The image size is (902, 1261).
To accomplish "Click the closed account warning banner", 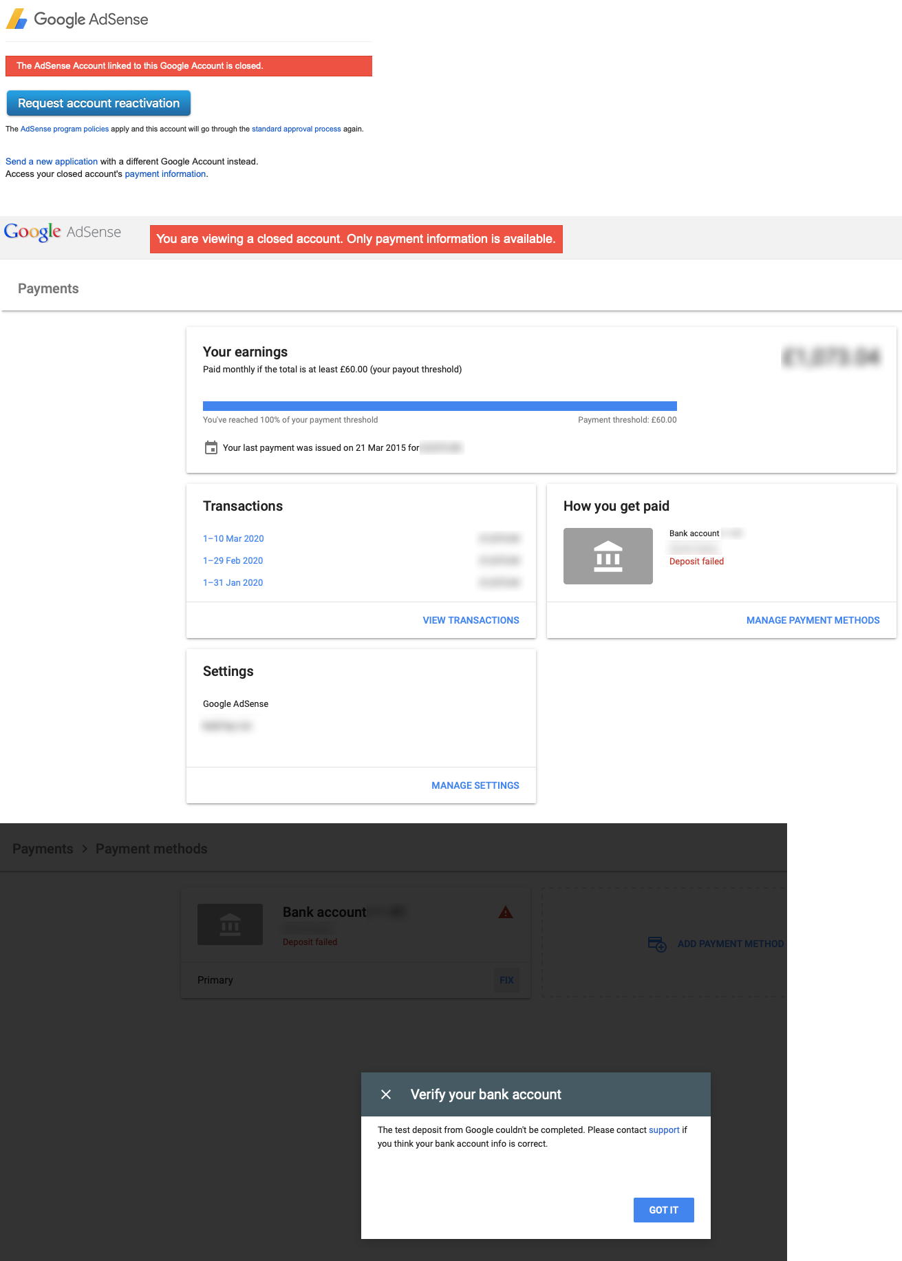I will [x=356, y=239].
